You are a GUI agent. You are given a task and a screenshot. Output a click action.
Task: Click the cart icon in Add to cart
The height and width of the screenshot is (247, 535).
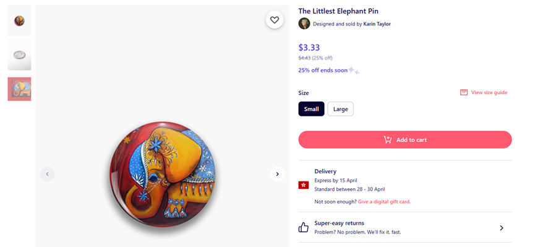pyautogui.click(x=388, y=140)
